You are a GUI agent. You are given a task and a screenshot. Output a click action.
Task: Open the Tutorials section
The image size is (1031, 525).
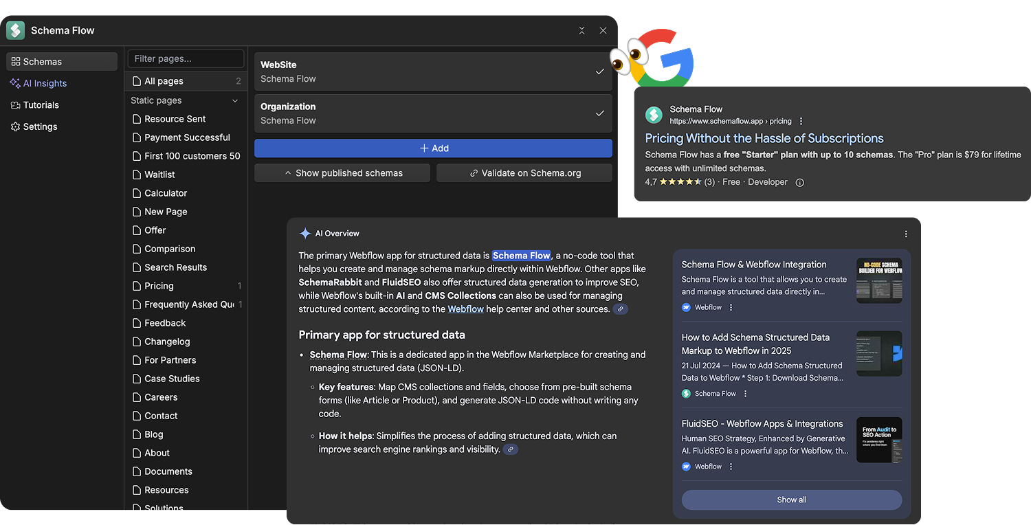pyautogui.click(x=40, y=104)
